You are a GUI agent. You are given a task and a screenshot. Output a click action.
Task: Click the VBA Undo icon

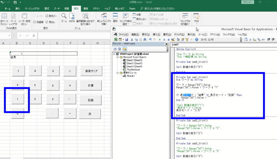pos(150,40)
